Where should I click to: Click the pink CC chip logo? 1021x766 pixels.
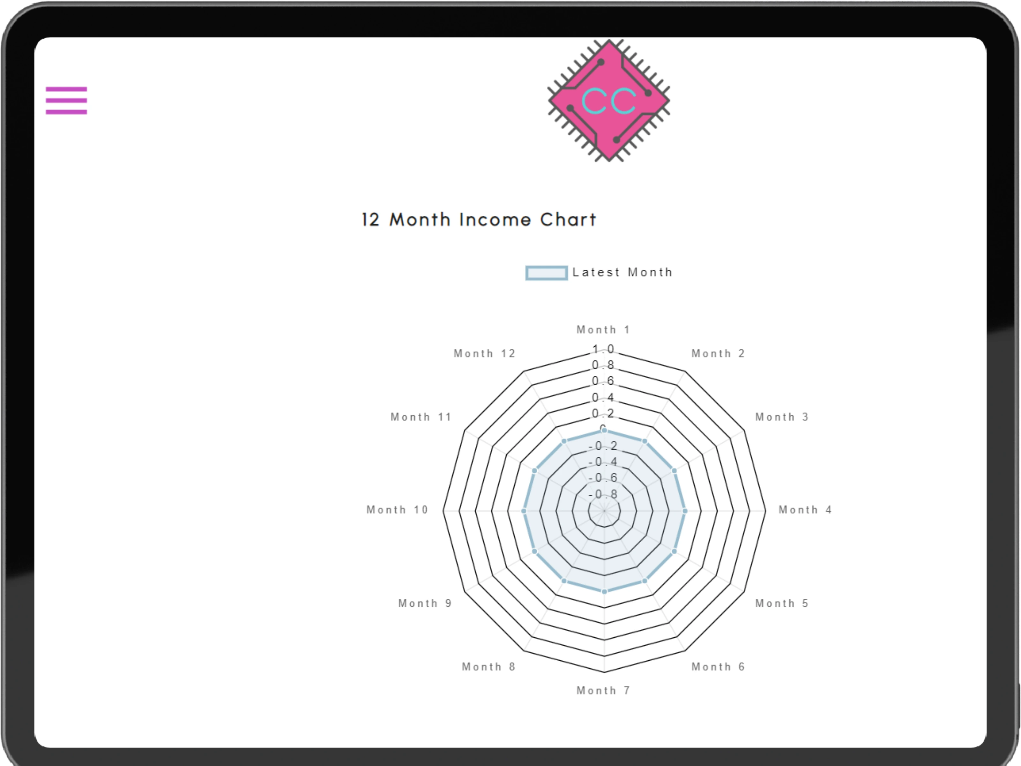click(x=608, y=101)
